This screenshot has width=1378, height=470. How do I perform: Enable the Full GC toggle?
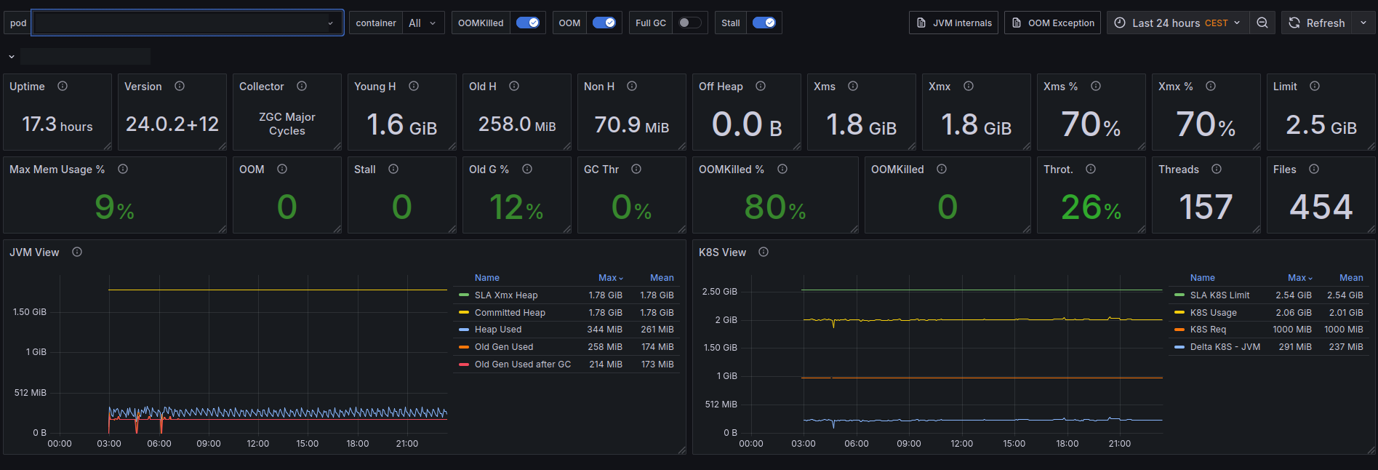690,23
